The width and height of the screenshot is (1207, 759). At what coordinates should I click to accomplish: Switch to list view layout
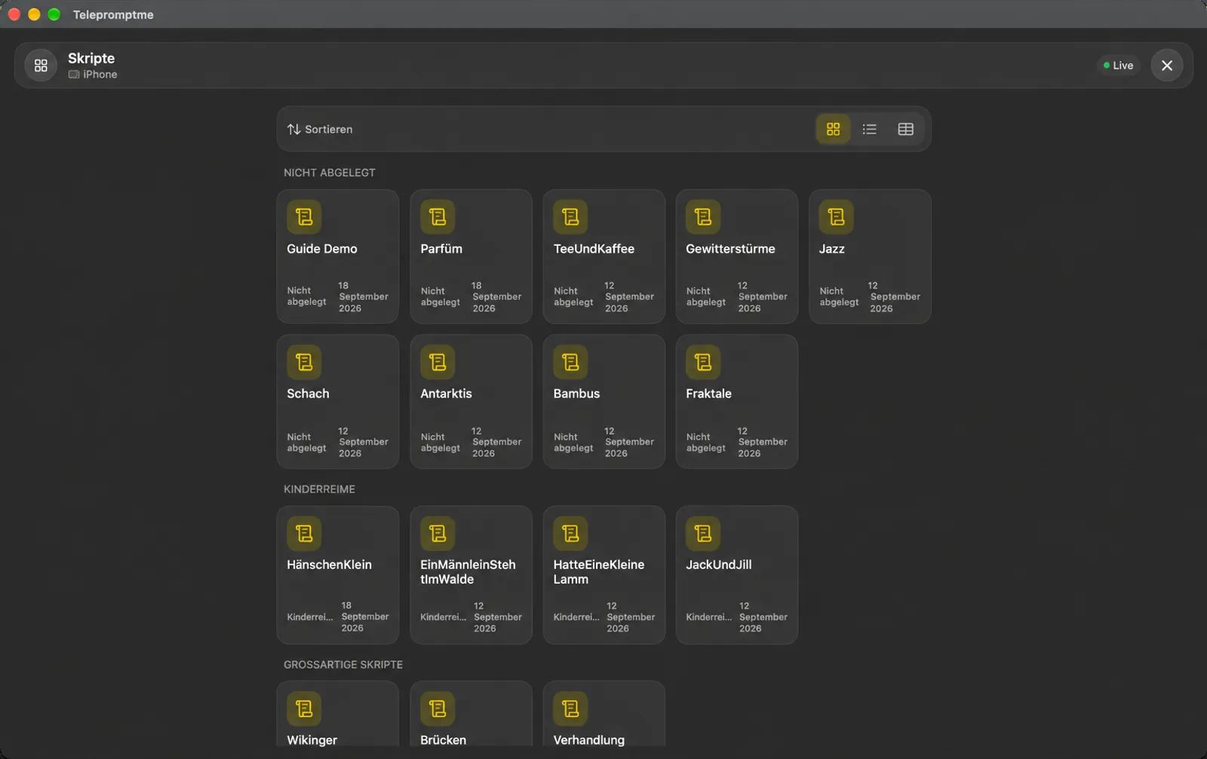869,129
